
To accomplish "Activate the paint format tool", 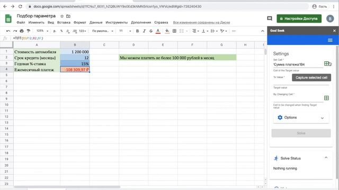I will coord(28,31).
